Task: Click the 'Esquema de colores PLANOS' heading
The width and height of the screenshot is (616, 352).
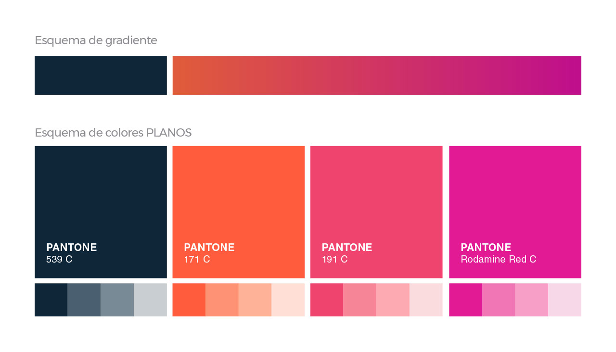Action: [113, 133]
